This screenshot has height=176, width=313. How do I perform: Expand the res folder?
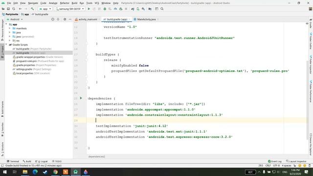coord(10,41)
